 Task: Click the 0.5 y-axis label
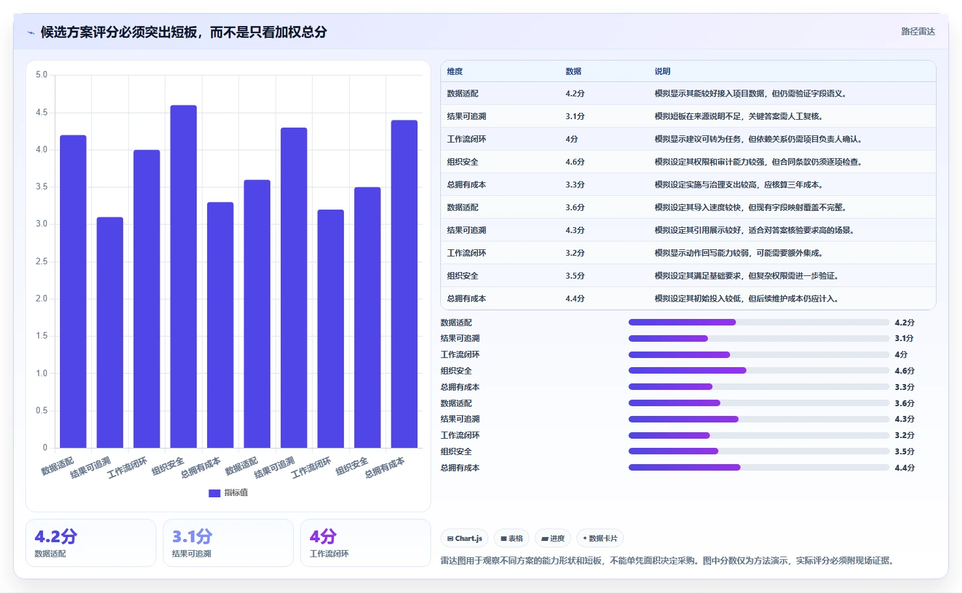click(x=42, y=411)
